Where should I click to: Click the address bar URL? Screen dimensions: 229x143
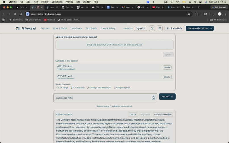coord(45,14)
